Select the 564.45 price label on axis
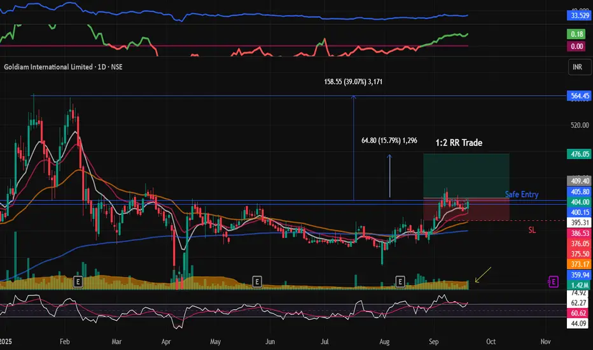This screenshot has width=593, height=350. [580, 95]
